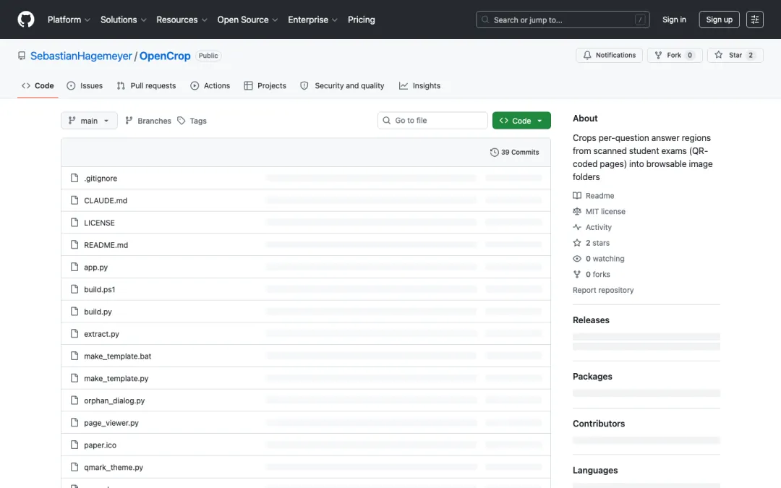Open the Packages heading link

(592, 377)
